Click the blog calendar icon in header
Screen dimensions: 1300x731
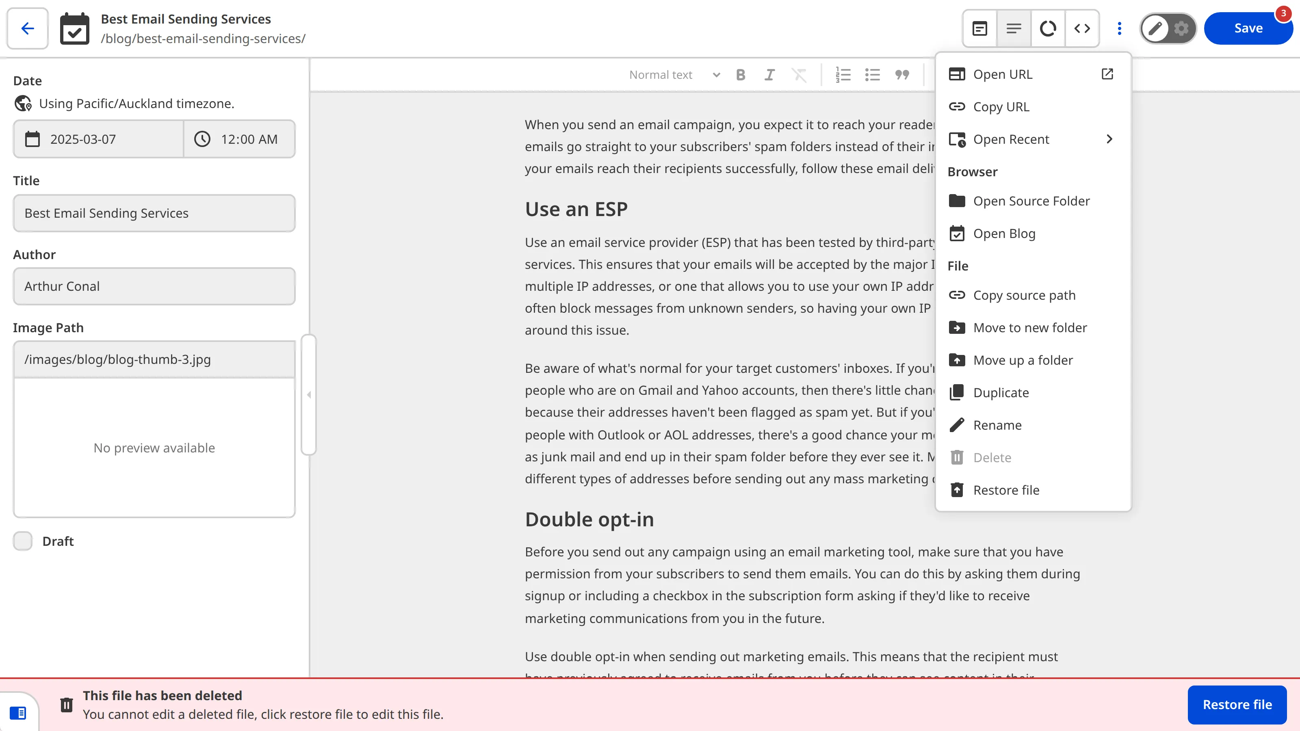[x=75, y=29]
